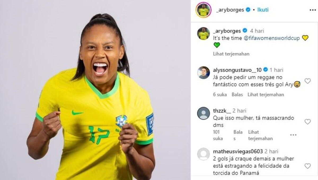318x180 pixels.
Task: Open alyssongustavo__10's profile picture
Action: [x=204, y=73]
